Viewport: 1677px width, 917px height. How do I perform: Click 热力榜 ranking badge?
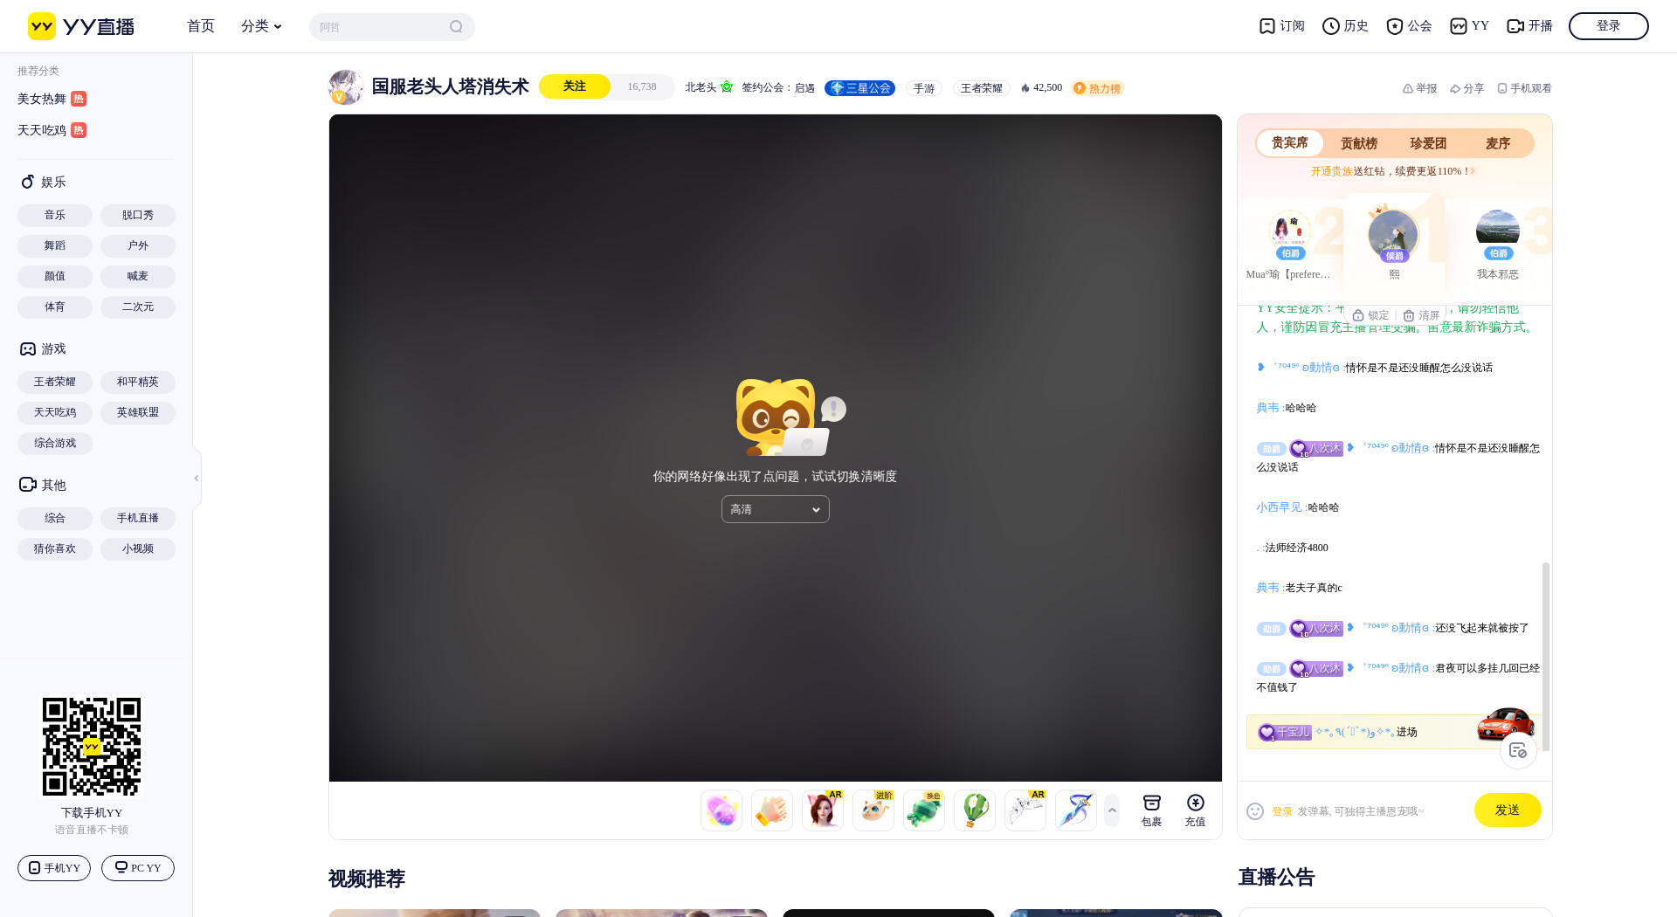pos(1098,88)
